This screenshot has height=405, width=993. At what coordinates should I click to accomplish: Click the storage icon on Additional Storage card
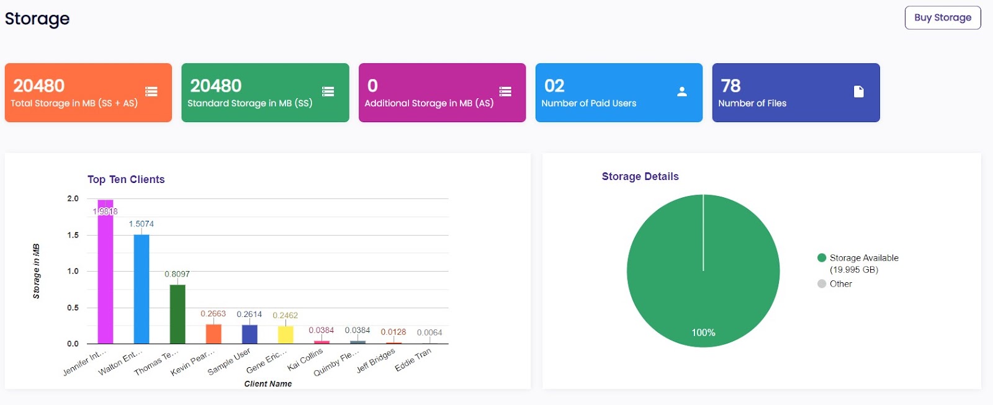[505, 92]
